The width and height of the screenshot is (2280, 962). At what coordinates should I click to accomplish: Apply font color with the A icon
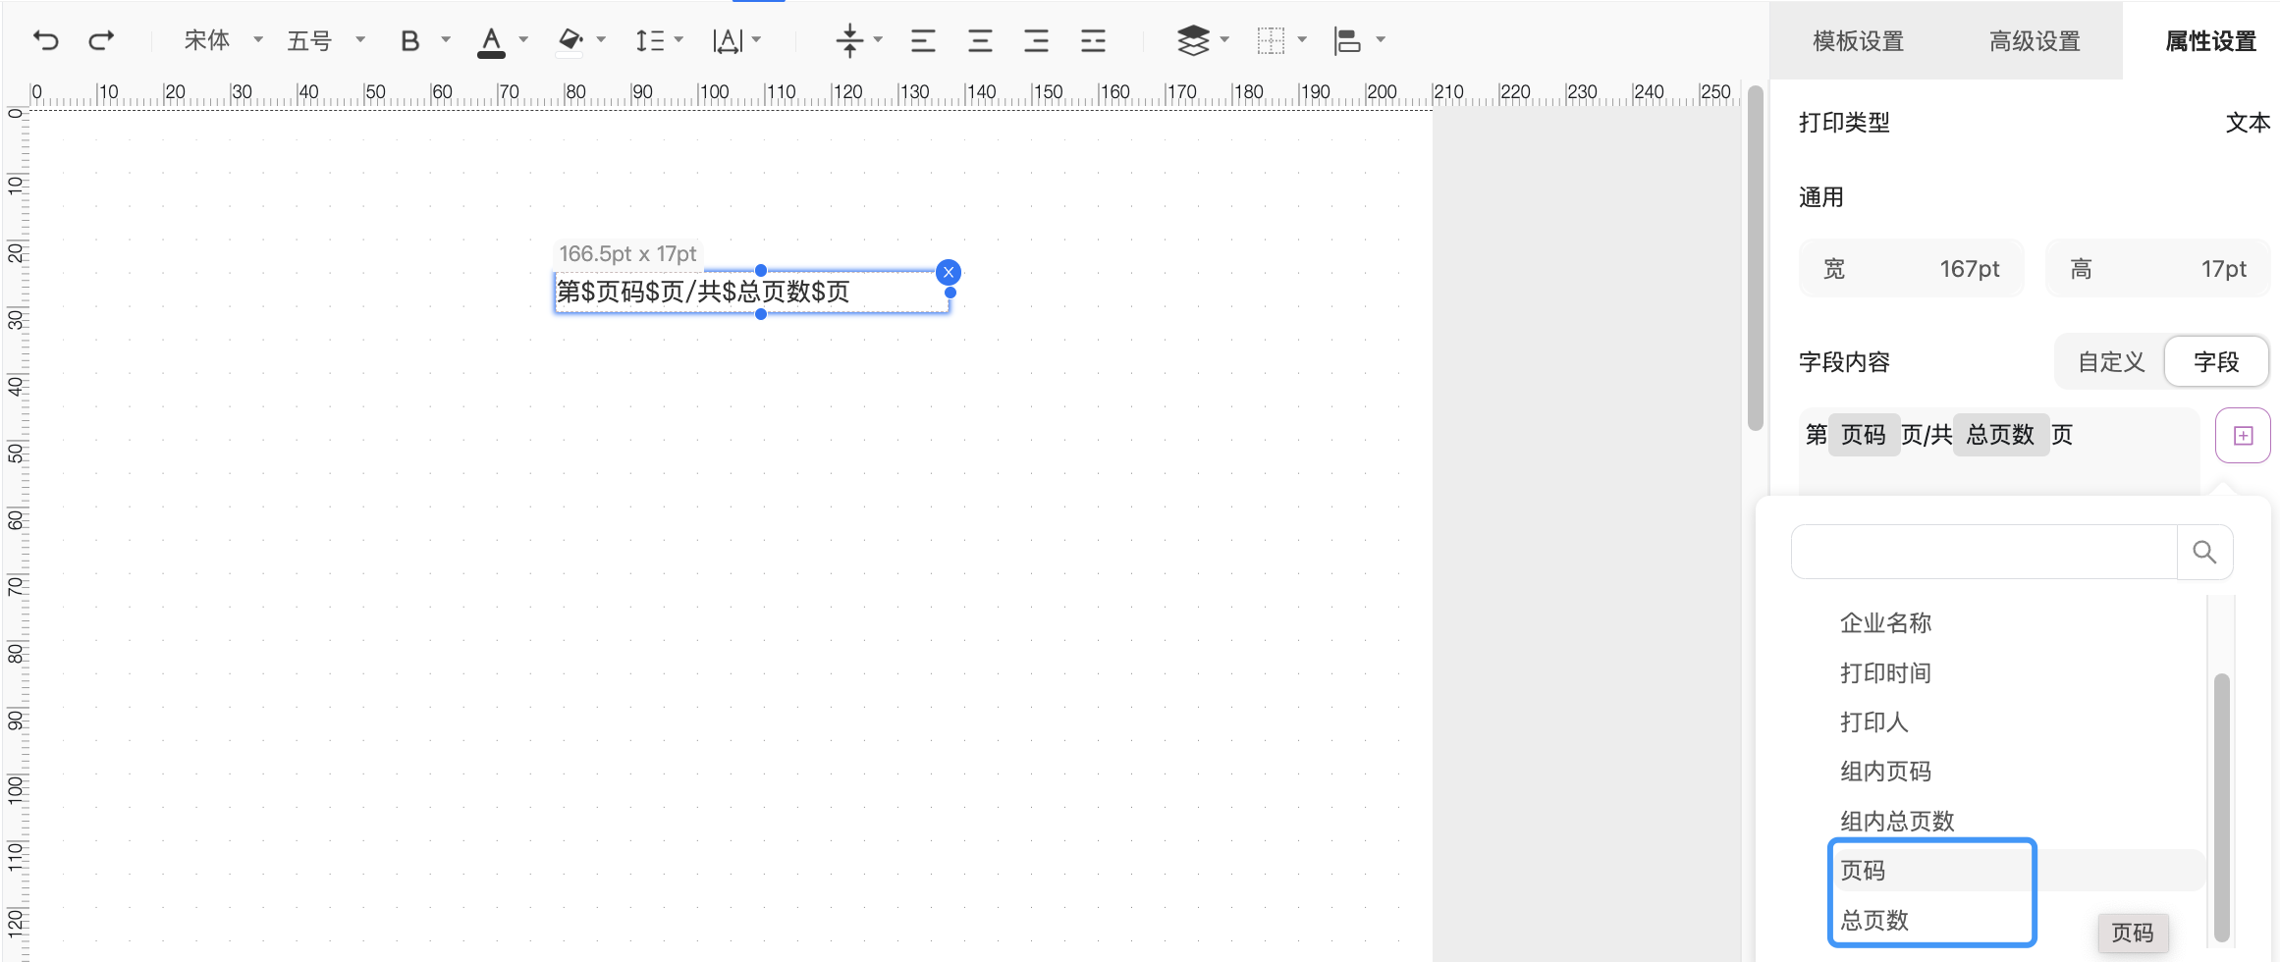tap(491, 41)
